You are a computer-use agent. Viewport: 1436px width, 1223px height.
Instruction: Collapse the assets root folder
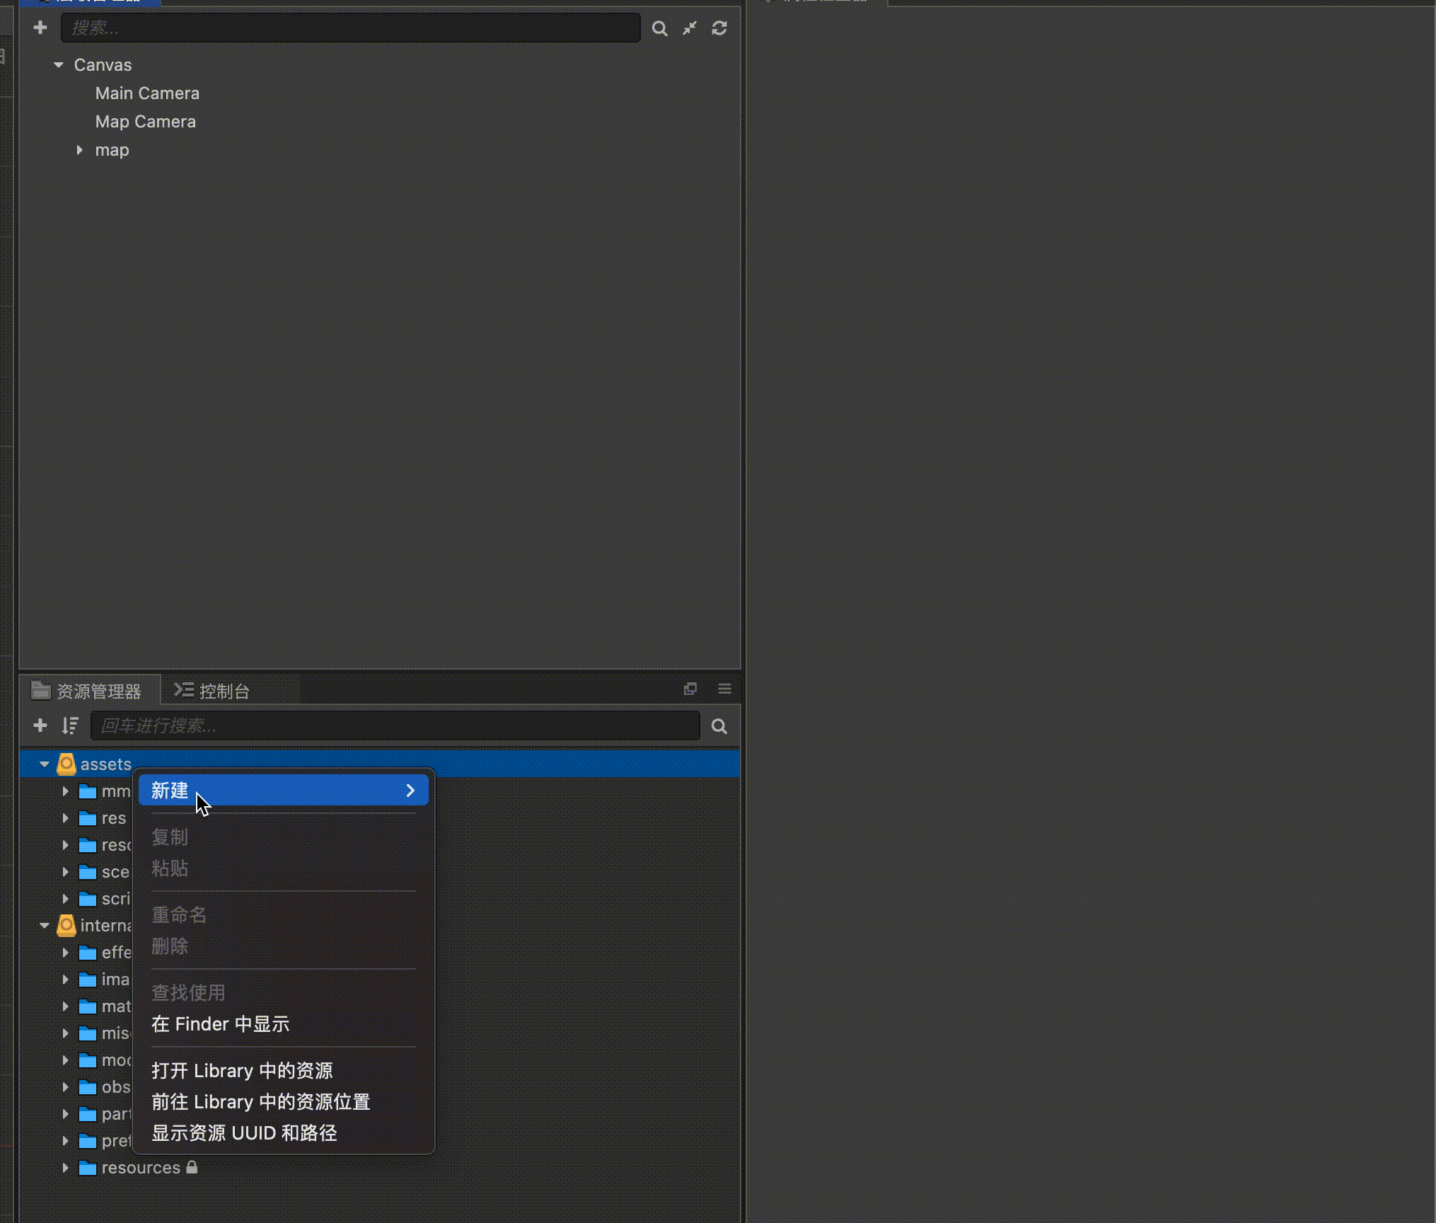point(45,764)
